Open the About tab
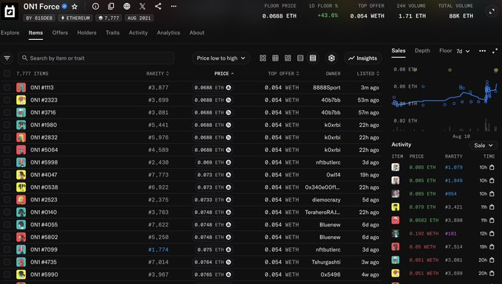Screen dimensions: 502x284 point(197,32)
